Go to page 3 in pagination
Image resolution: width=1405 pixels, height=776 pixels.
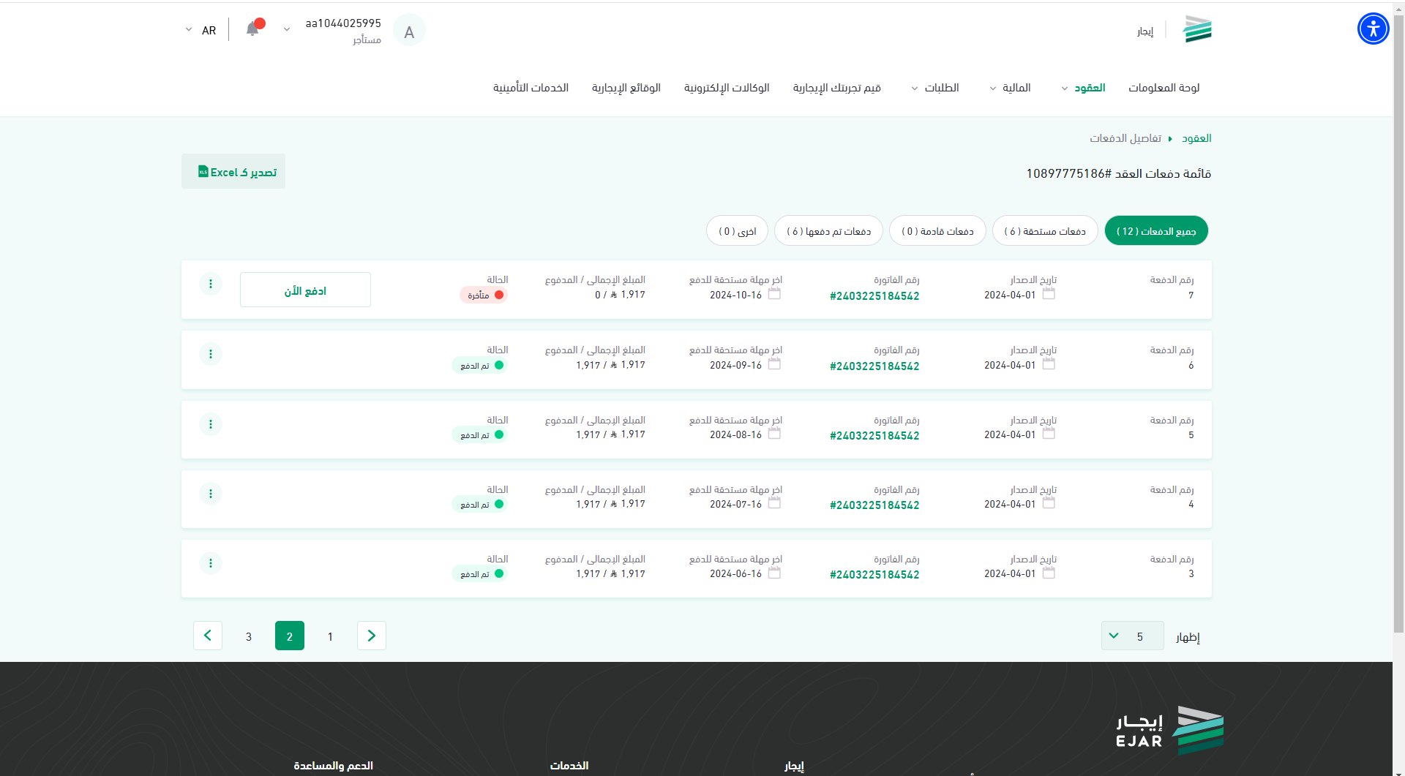click(x=249, y=636)
